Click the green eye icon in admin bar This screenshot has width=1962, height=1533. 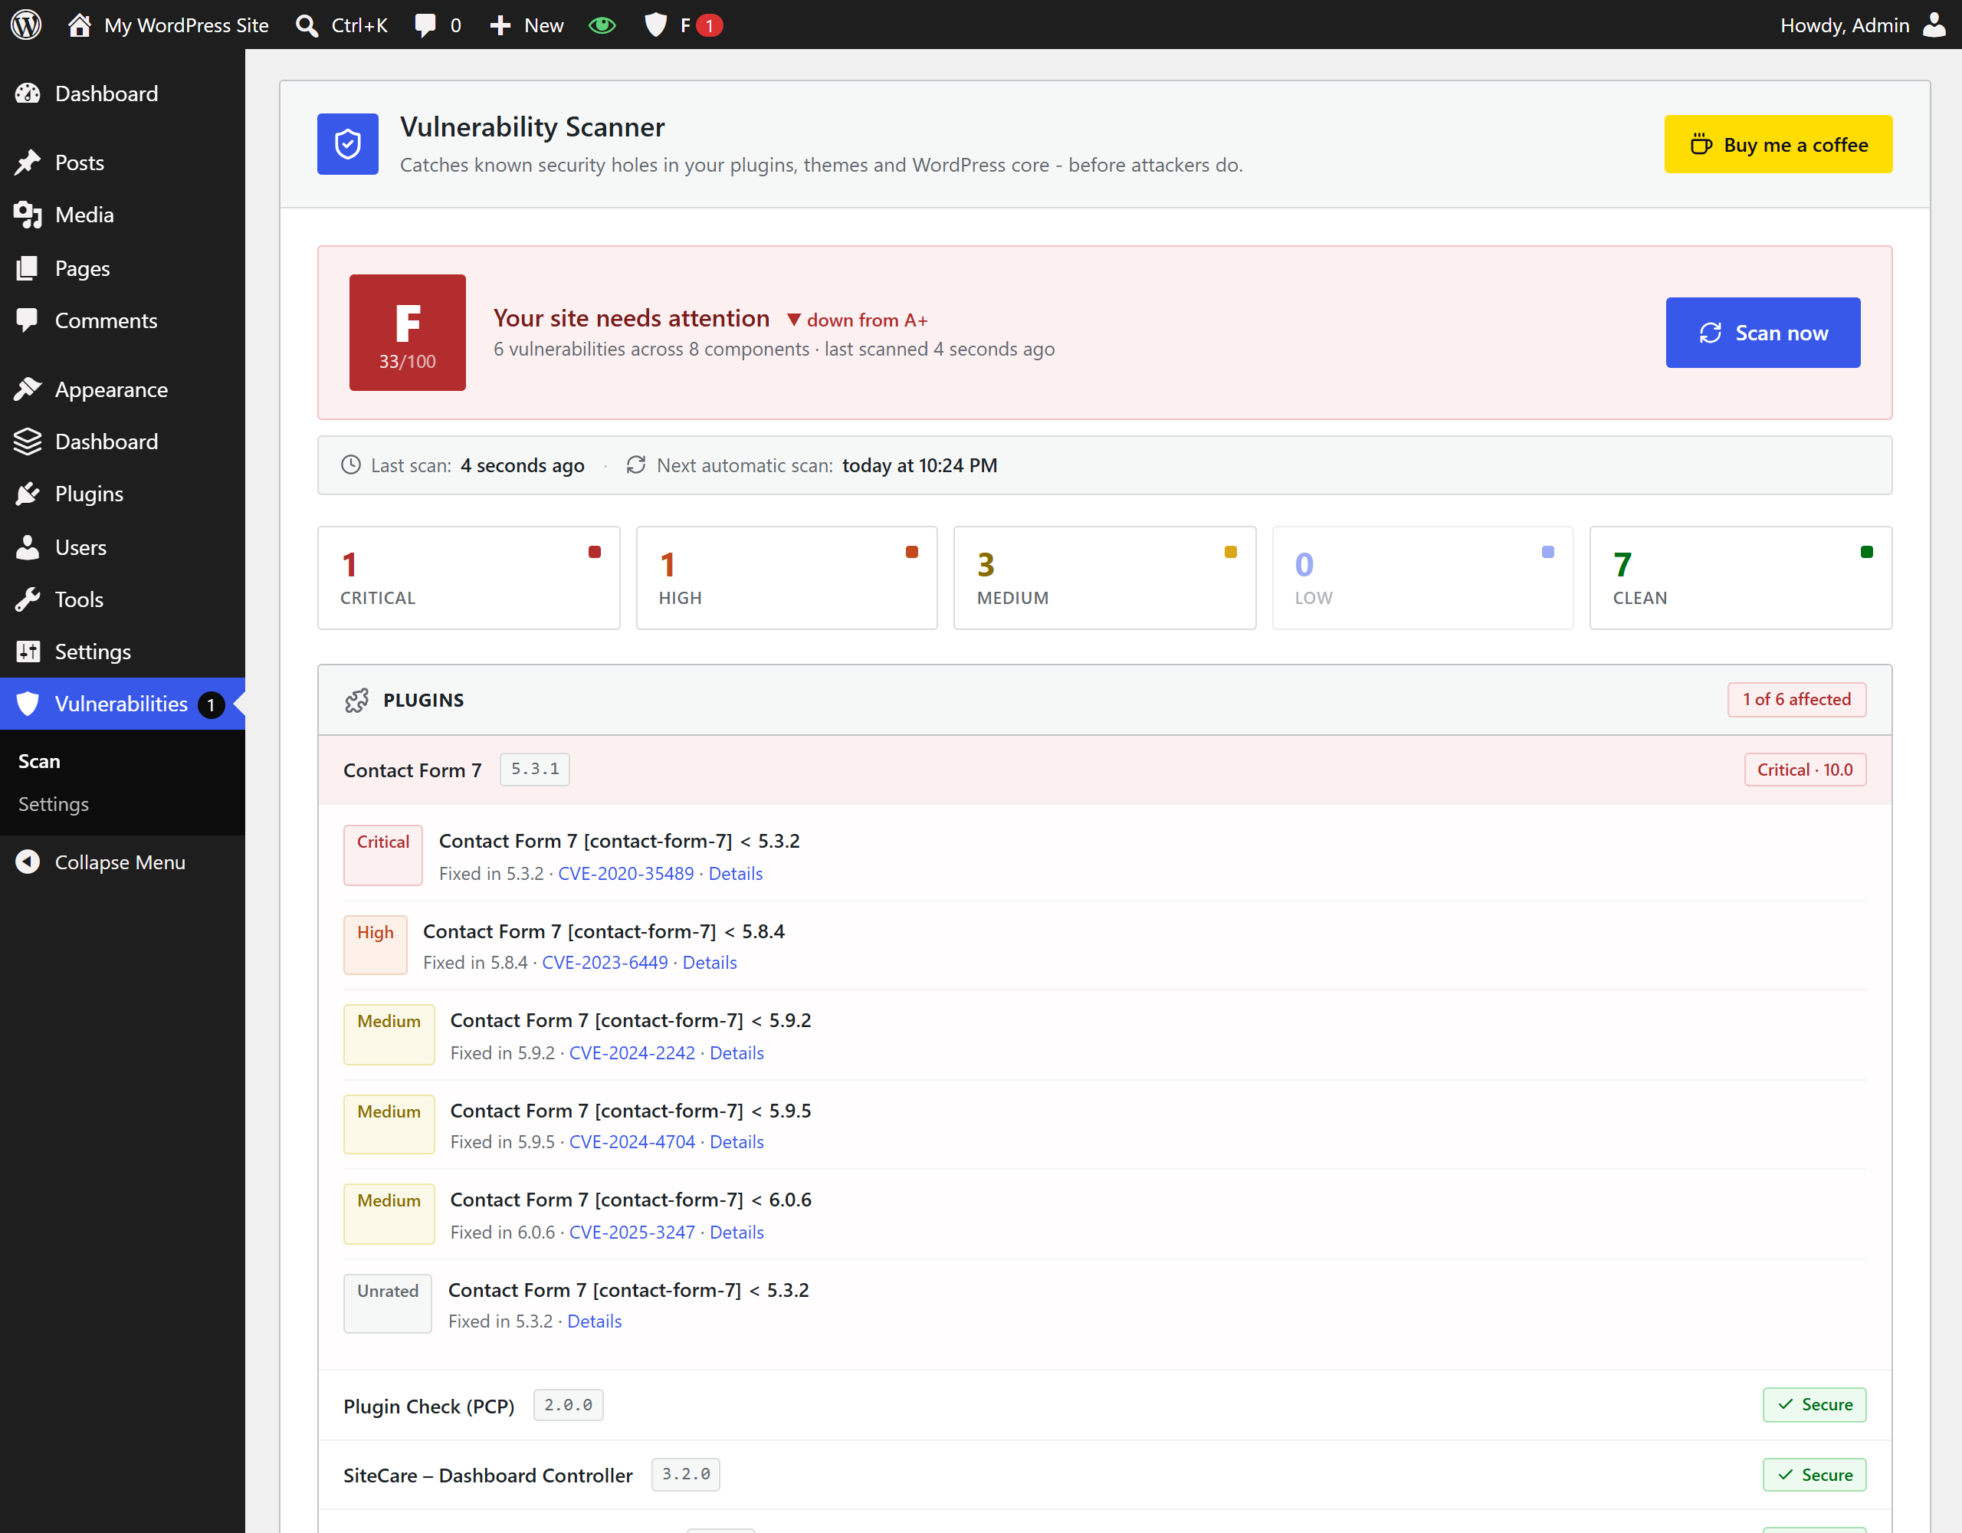tap(602, 25)
